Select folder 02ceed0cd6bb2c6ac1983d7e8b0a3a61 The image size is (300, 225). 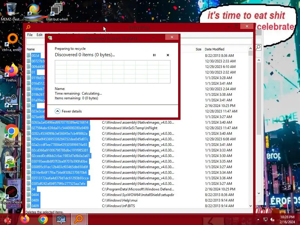[60, 156]
